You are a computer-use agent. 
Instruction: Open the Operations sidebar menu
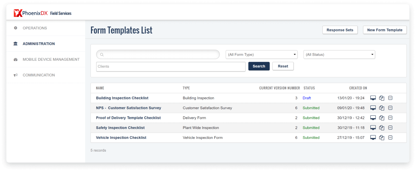pyautogui.click(x=35, y=28)
